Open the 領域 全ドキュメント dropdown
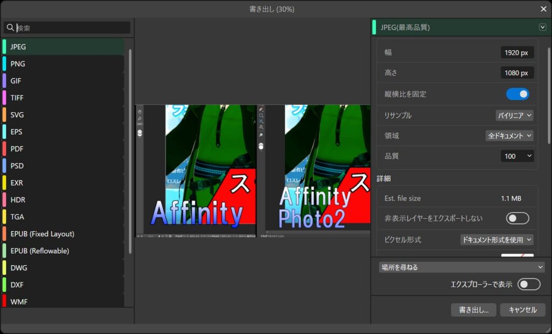Screen dimensions: 552x334 click(x=509, y=136)
